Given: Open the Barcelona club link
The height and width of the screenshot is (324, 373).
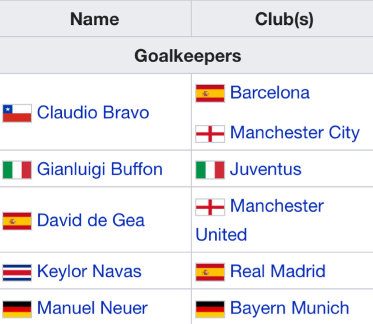Looking at the screenshot, I should click(270, 93).
